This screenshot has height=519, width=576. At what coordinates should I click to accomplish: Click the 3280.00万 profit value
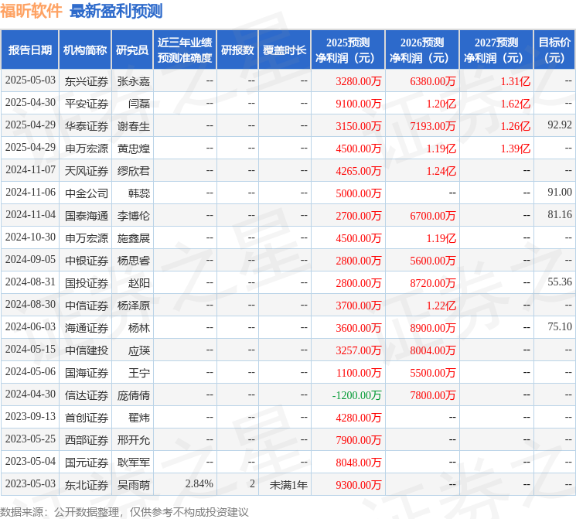click(359, 81)
